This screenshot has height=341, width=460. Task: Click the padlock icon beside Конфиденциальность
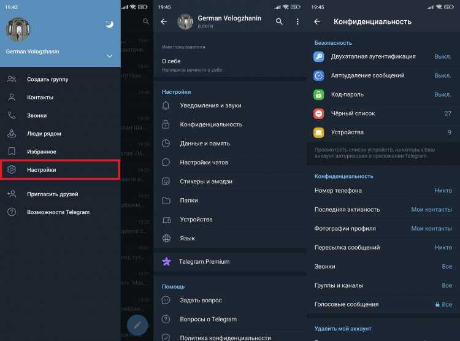point(166,125)
